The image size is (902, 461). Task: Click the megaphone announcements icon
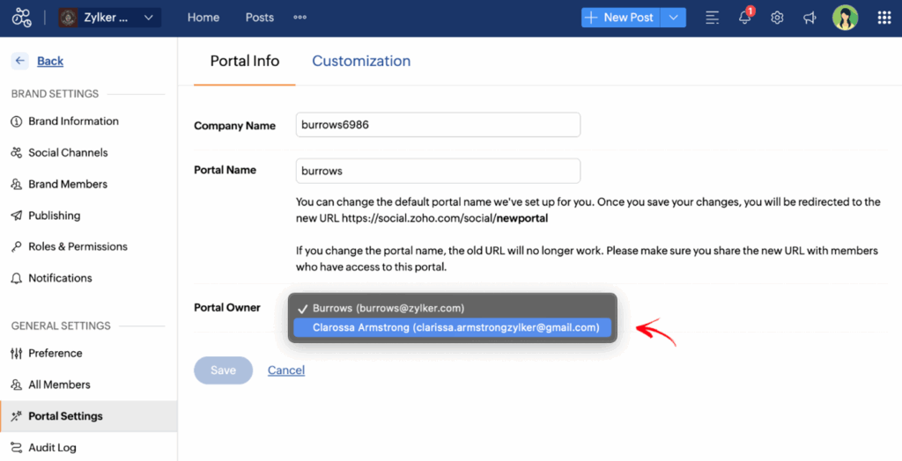(810, 18)
